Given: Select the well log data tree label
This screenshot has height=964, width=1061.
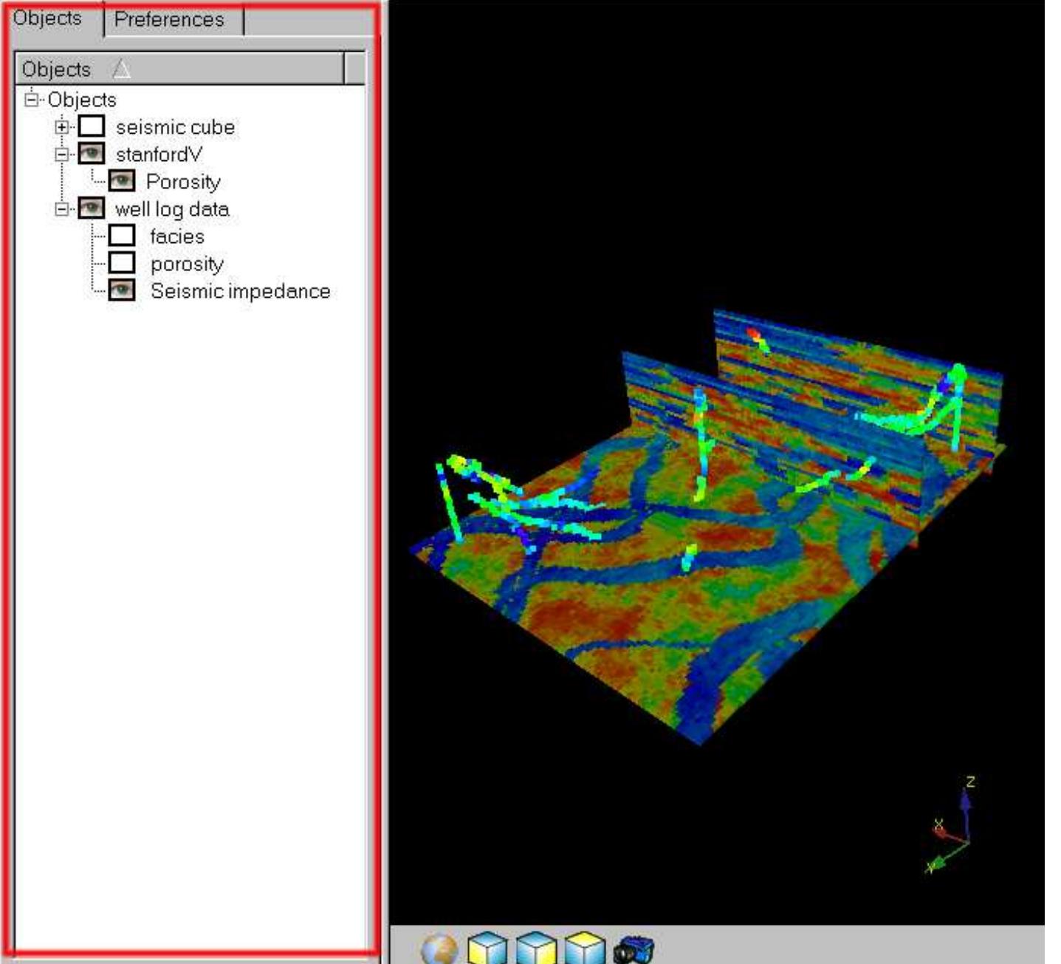Looking at the screenshot, I should pos(172,209).
